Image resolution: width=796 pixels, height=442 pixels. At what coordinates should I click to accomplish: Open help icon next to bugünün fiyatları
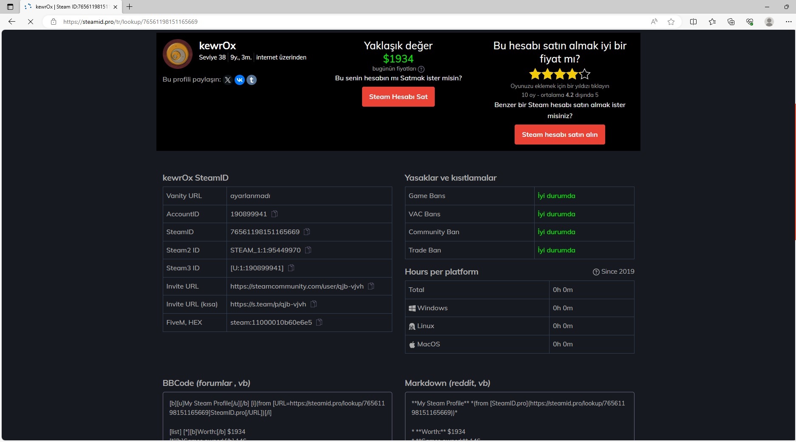421,69
